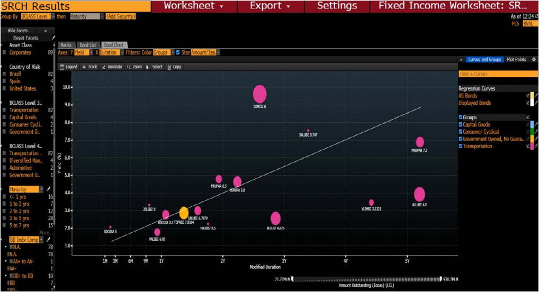This screenshot has width=539, height=292.
Task: Uncheck Government Owned group checkbox
Action: click(461, 139)
